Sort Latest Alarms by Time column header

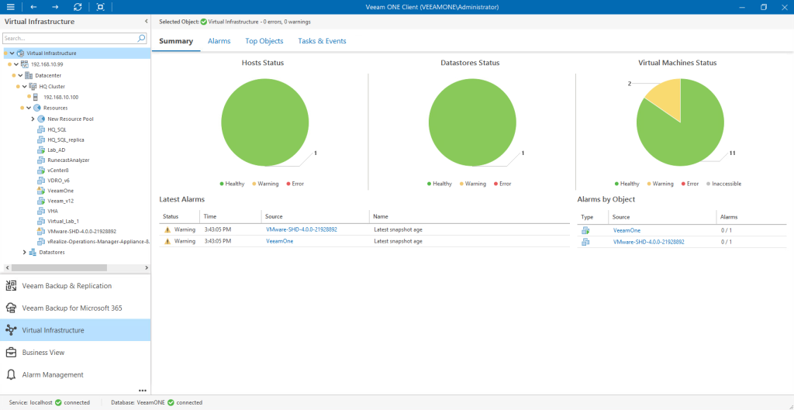tap(230, 217)
